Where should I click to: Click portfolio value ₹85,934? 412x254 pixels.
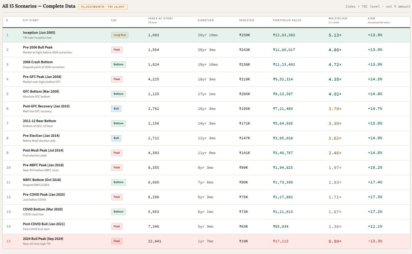[281, 227]
